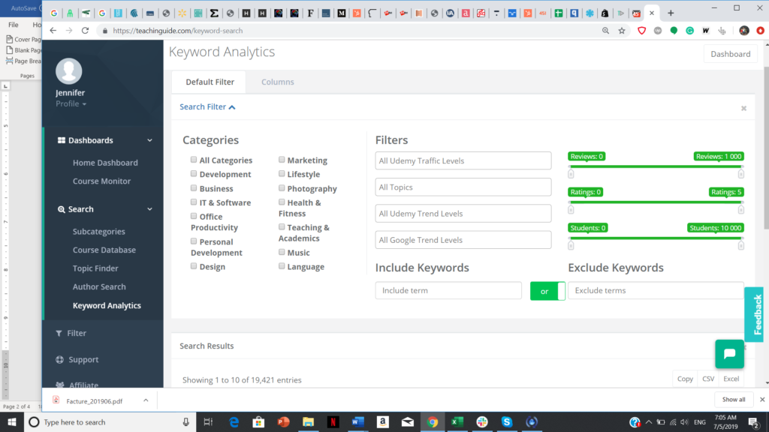769x432 pixels.
Task: Check the Design category checkbox
Action: (x=194, y=266)
